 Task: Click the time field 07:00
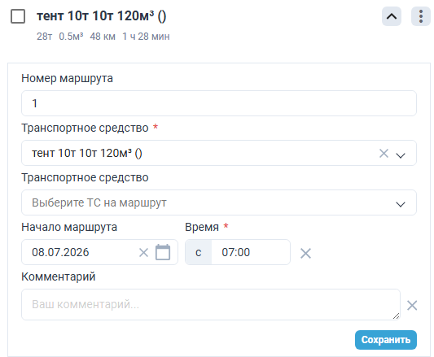point(251,252)
